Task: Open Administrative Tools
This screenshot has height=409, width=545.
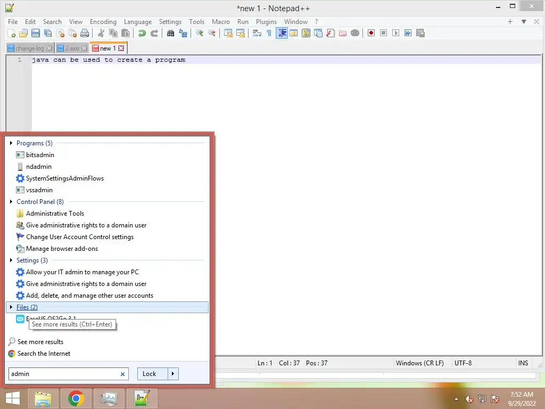Action: pos(55,214)
